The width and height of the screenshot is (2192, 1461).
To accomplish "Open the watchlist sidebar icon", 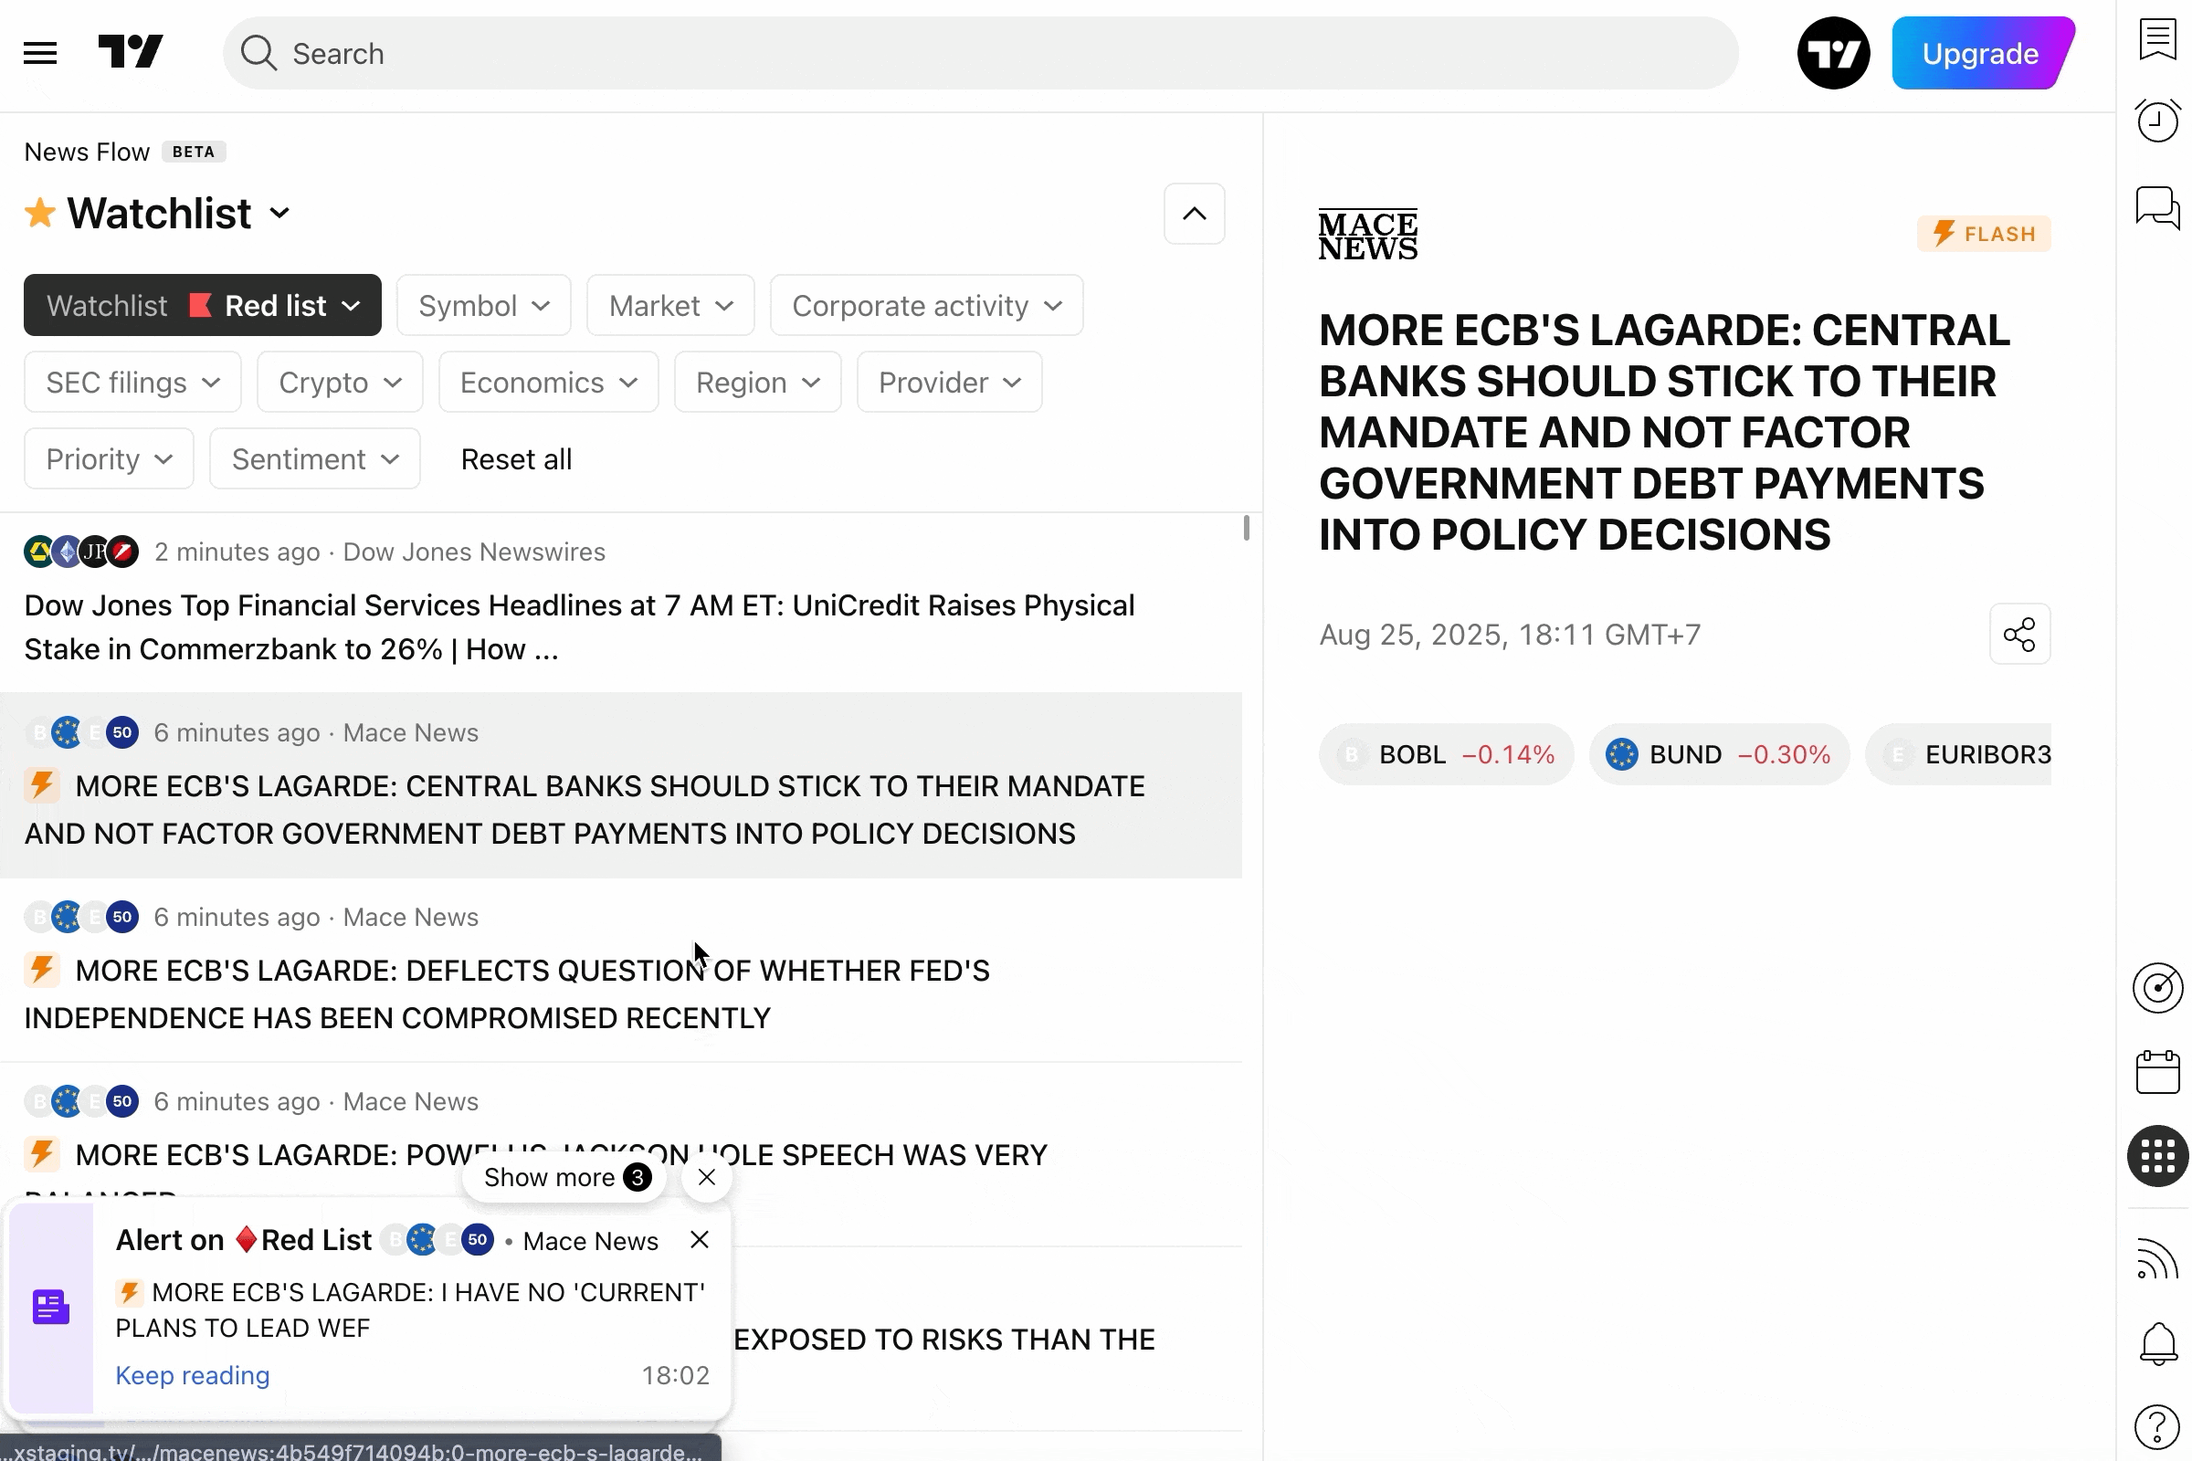I will 2157,40.
